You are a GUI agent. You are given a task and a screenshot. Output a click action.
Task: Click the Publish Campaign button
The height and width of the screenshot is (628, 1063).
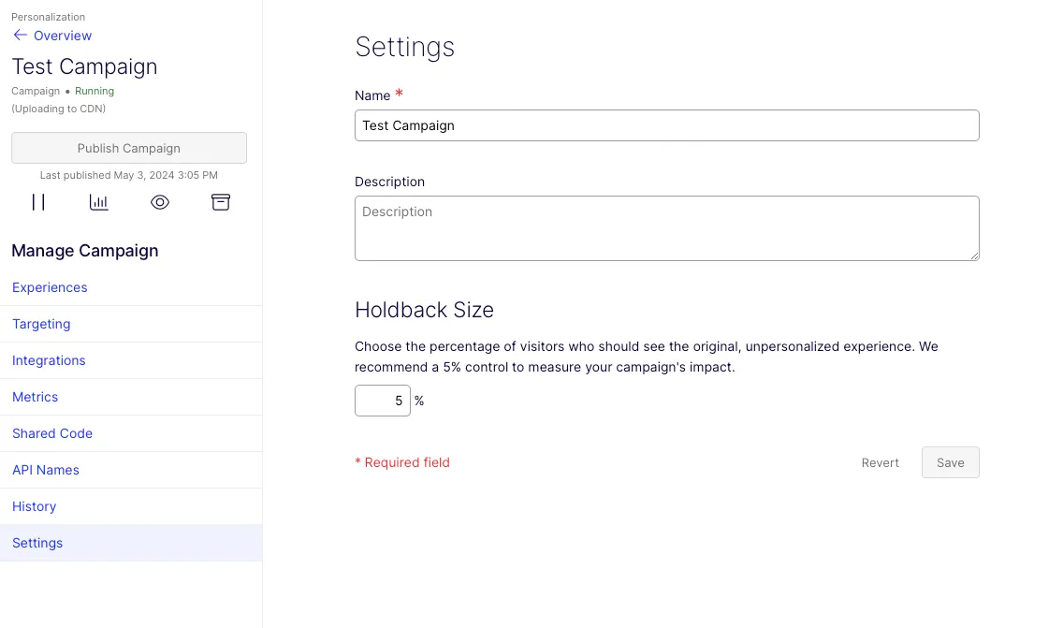(x=129, y=148)
